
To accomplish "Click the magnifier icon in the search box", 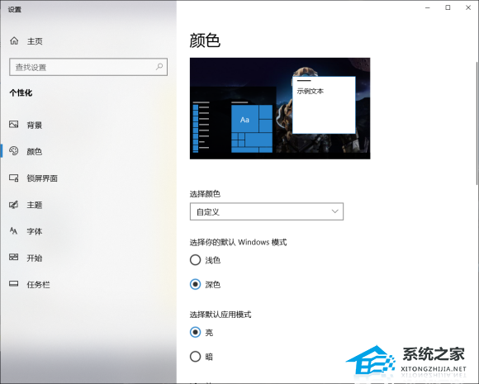I will [x=159, y=67].
